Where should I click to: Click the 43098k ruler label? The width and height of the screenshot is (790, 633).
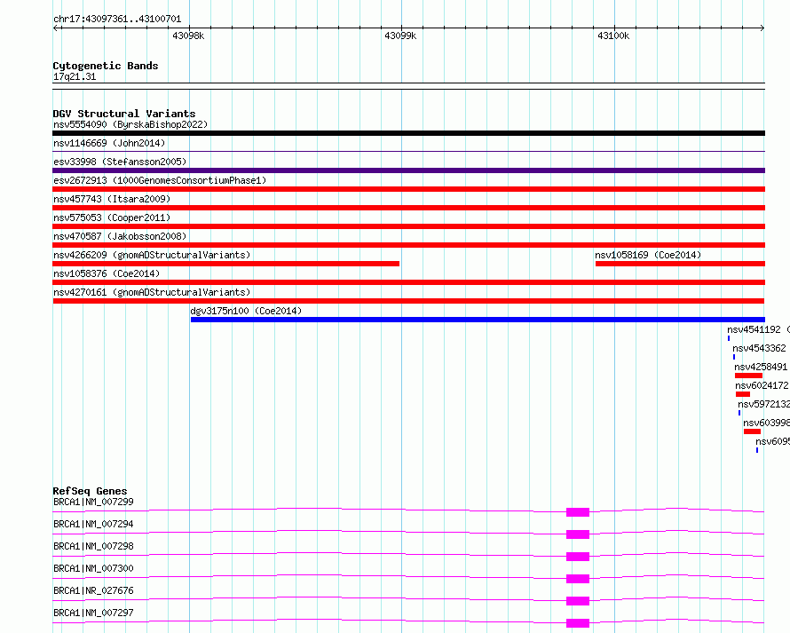[x=188, y=36]
